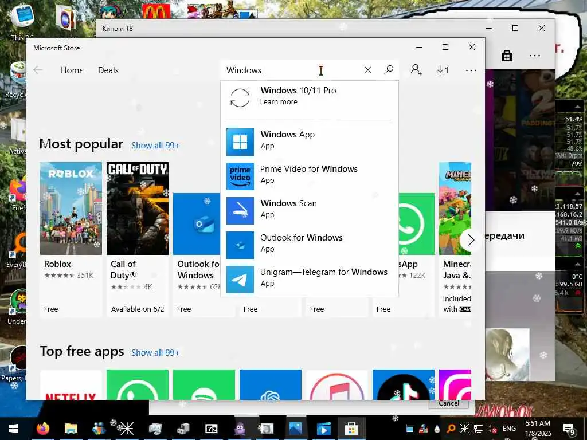
Task: Show all 99+ Top free apps
Action: tap(155, 353)
